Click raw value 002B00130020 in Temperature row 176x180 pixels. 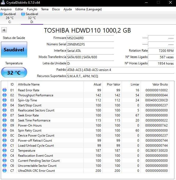(x=156, y=151)
